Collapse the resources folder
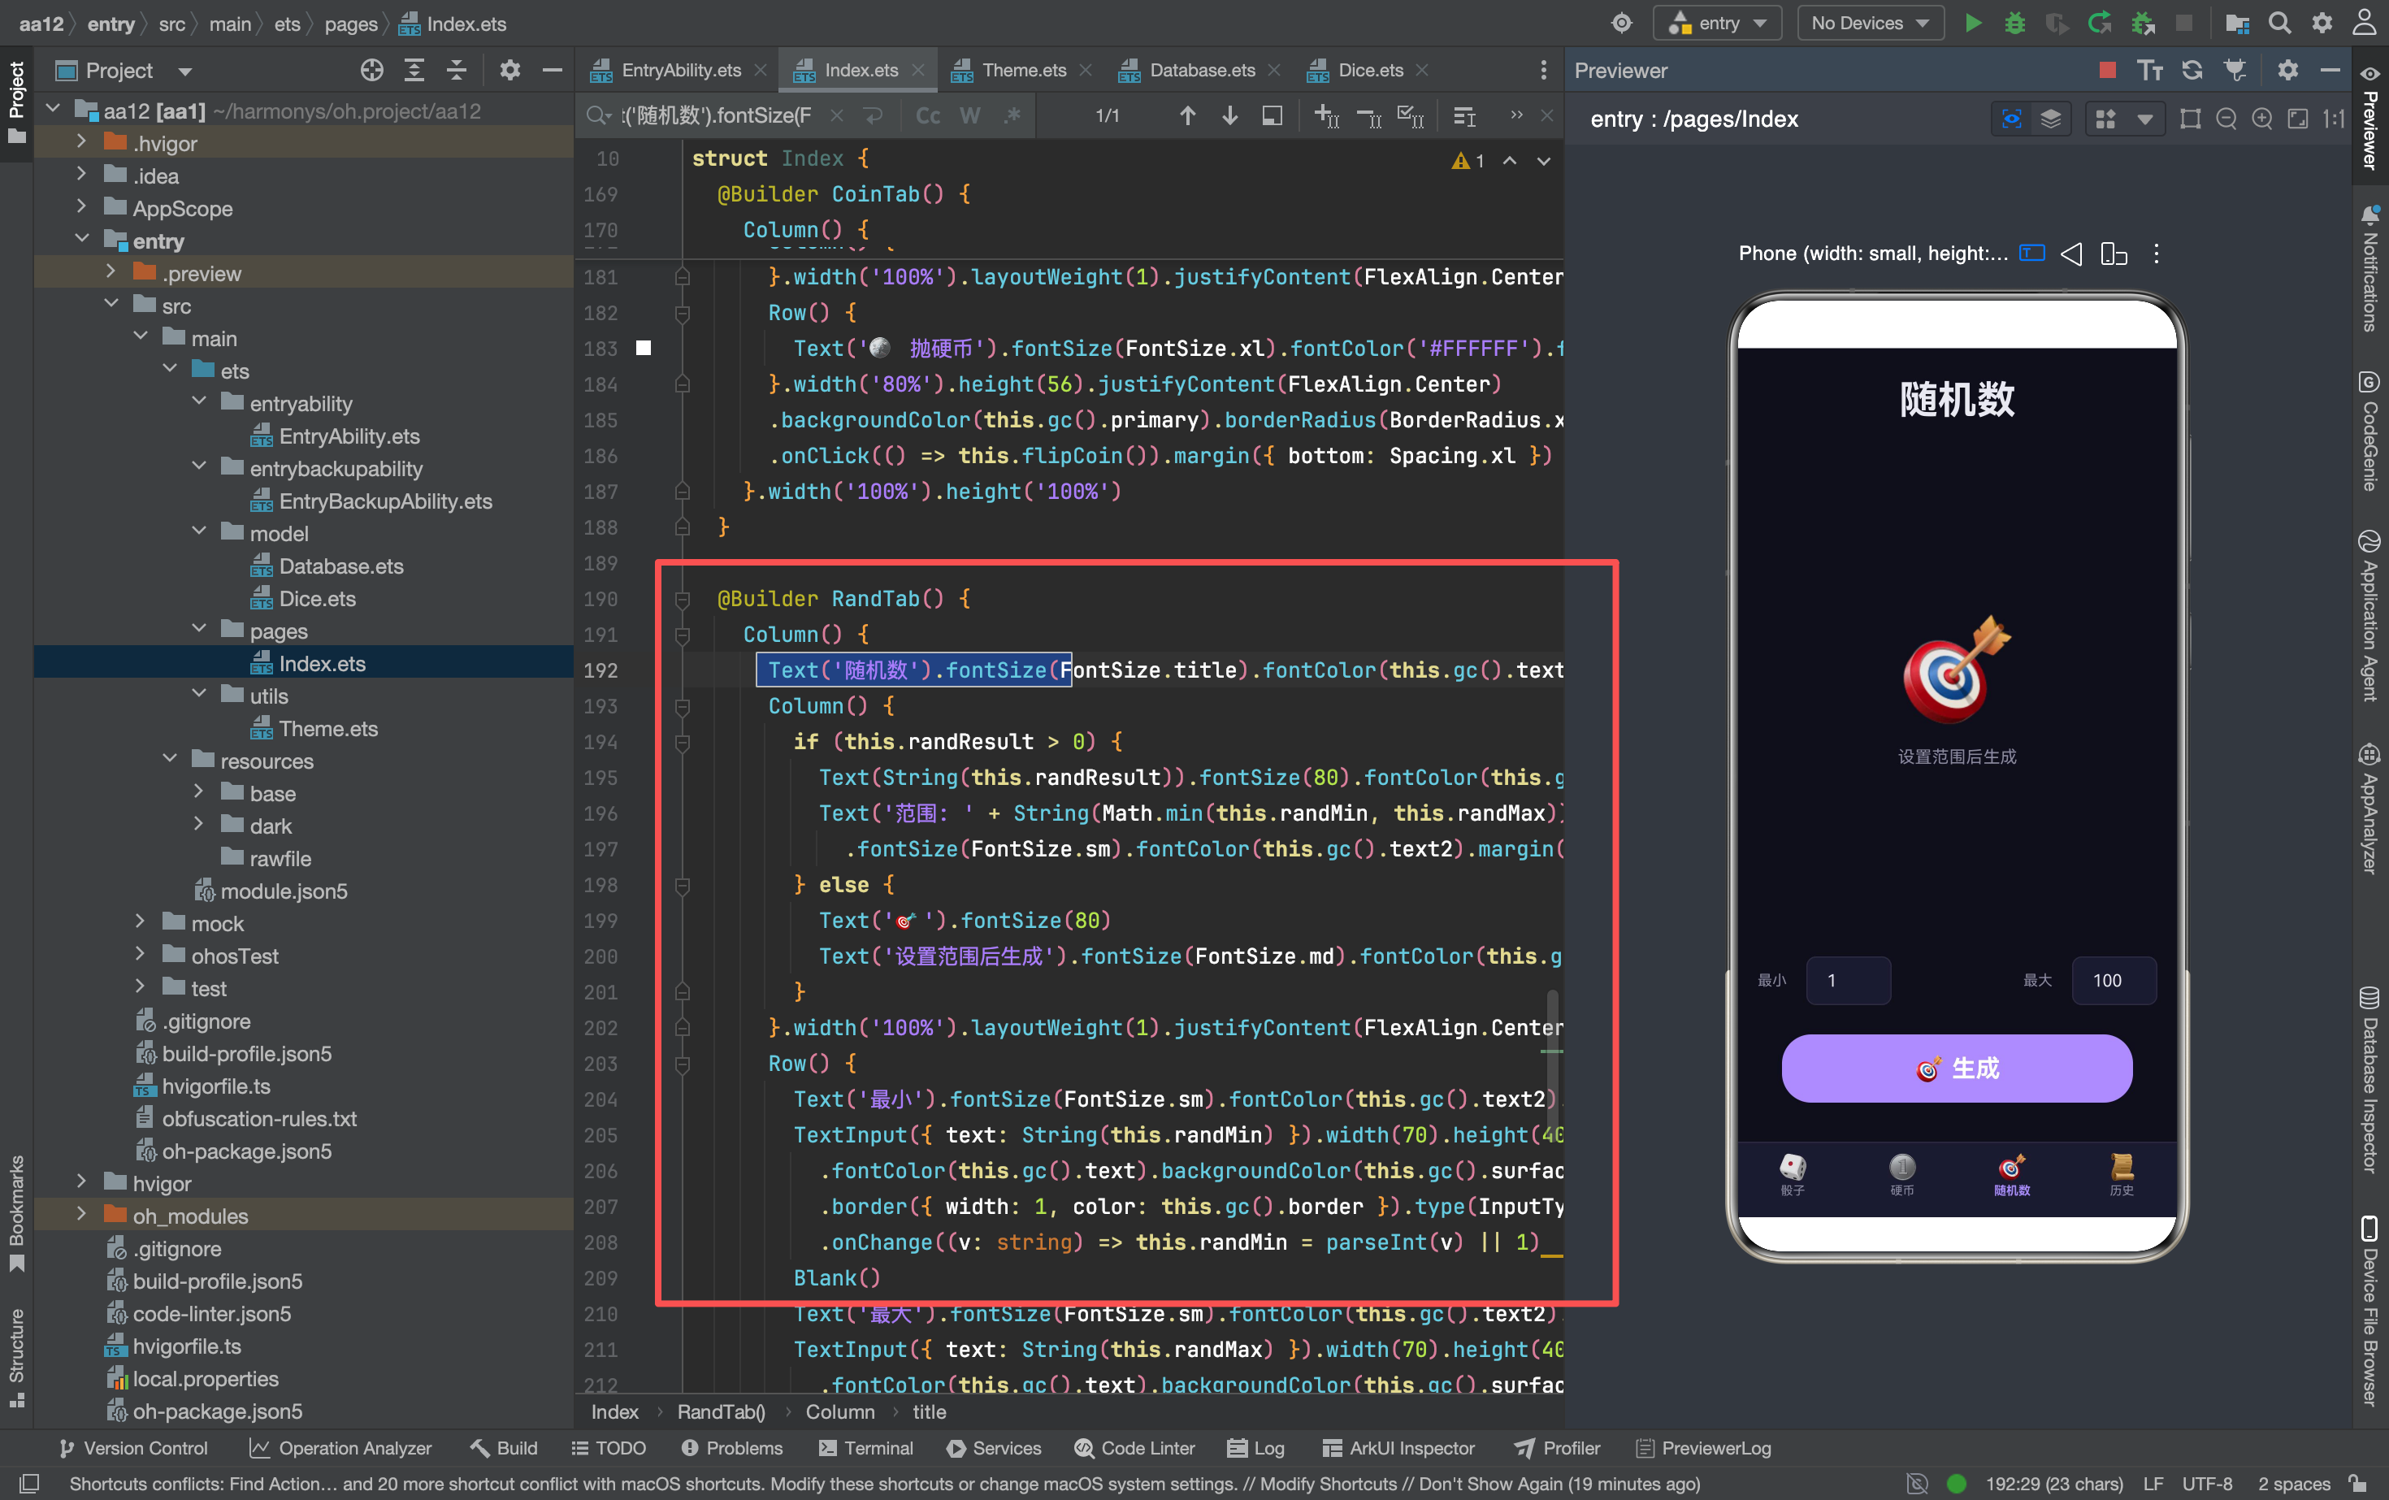 [170, 760]
